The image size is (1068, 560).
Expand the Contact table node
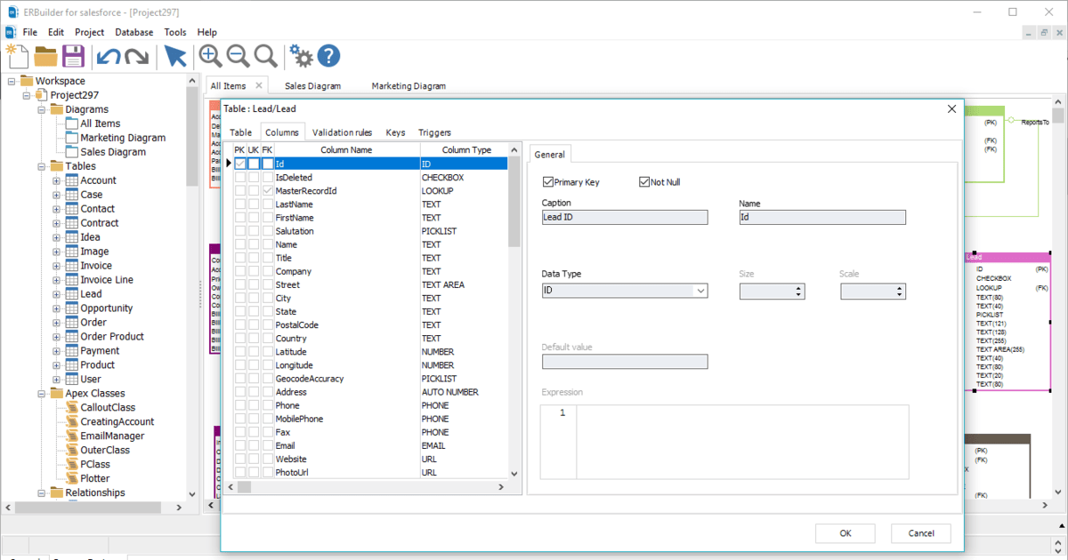(56, 209)
